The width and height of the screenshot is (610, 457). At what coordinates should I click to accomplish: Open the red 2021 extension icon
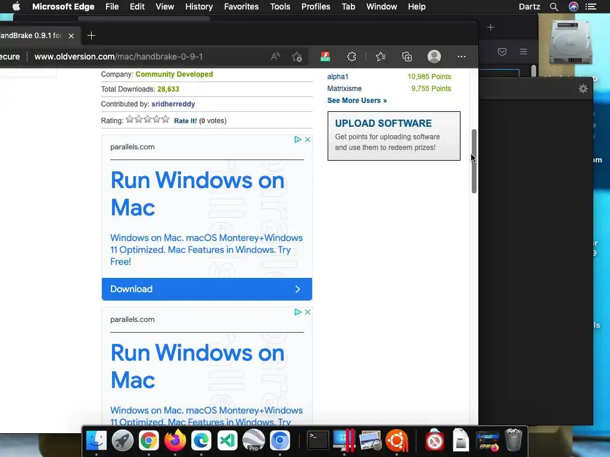pos(325,57)
